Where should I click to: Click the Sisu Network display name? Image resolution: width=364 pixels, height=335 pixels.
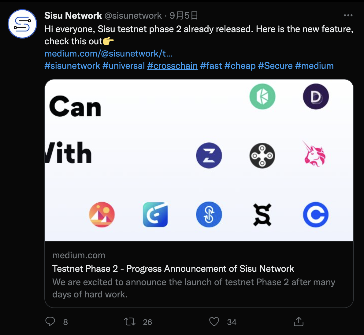73,15
